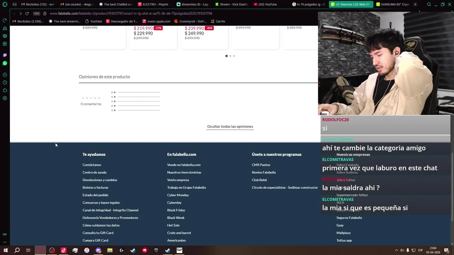Open the WhatsApp sidebar icon
This screenshot has width=454, height=255.
point(5,63)
